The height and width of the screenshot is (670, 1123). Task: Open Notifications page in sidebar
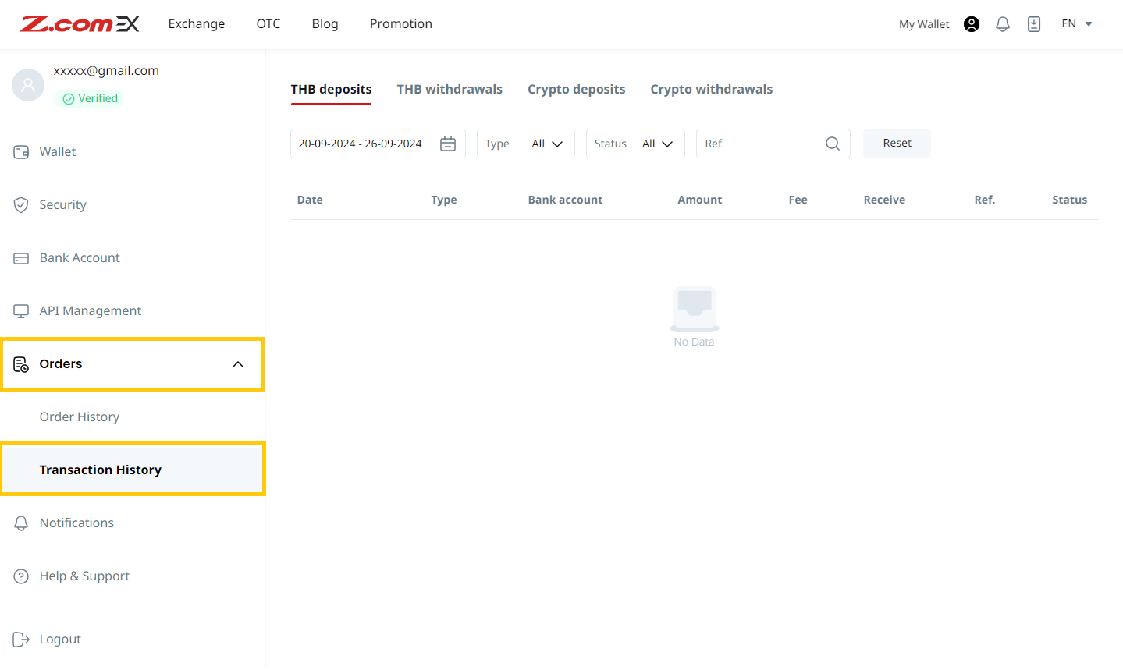click(x=76, y=523)
